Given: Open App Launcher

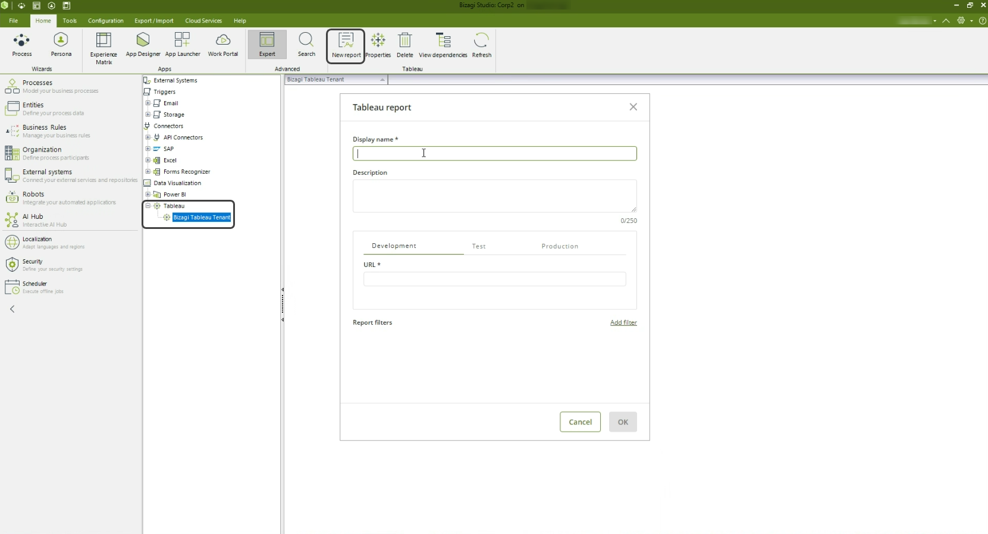Looking at the screenshot, I should pyautogui.click(x=183, y=45).
